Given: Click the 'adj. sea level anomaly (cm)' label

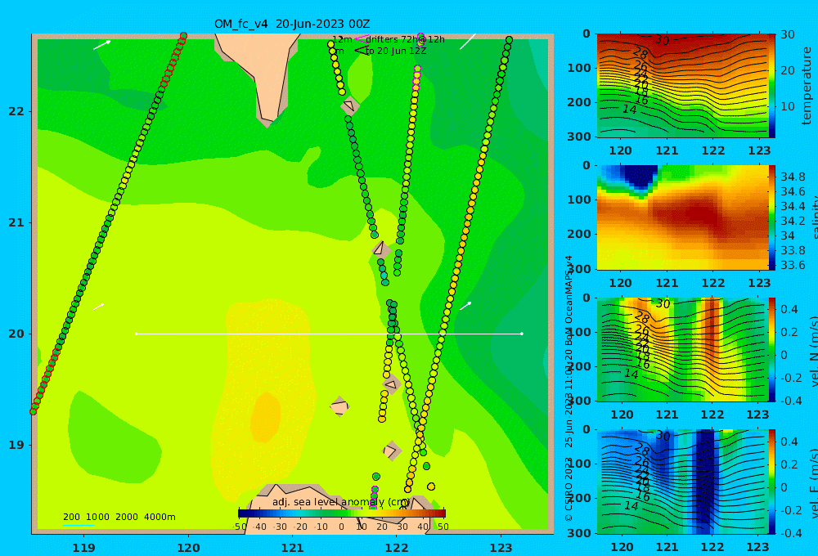Looking at the screenshot, I should (340, 502).
